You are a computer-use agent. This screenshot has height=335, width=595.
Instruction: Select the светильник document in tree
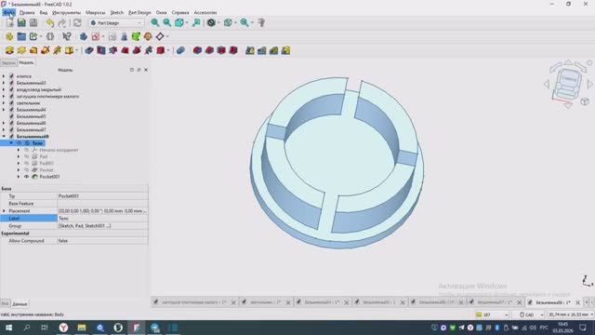tap(29, 103)
